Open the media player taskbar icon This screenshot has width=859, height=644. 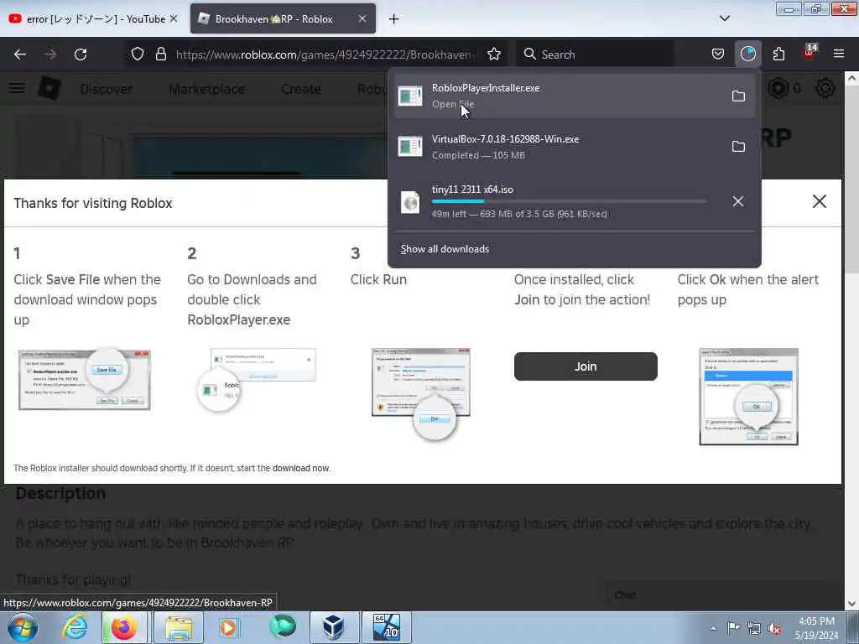[228, 627]
